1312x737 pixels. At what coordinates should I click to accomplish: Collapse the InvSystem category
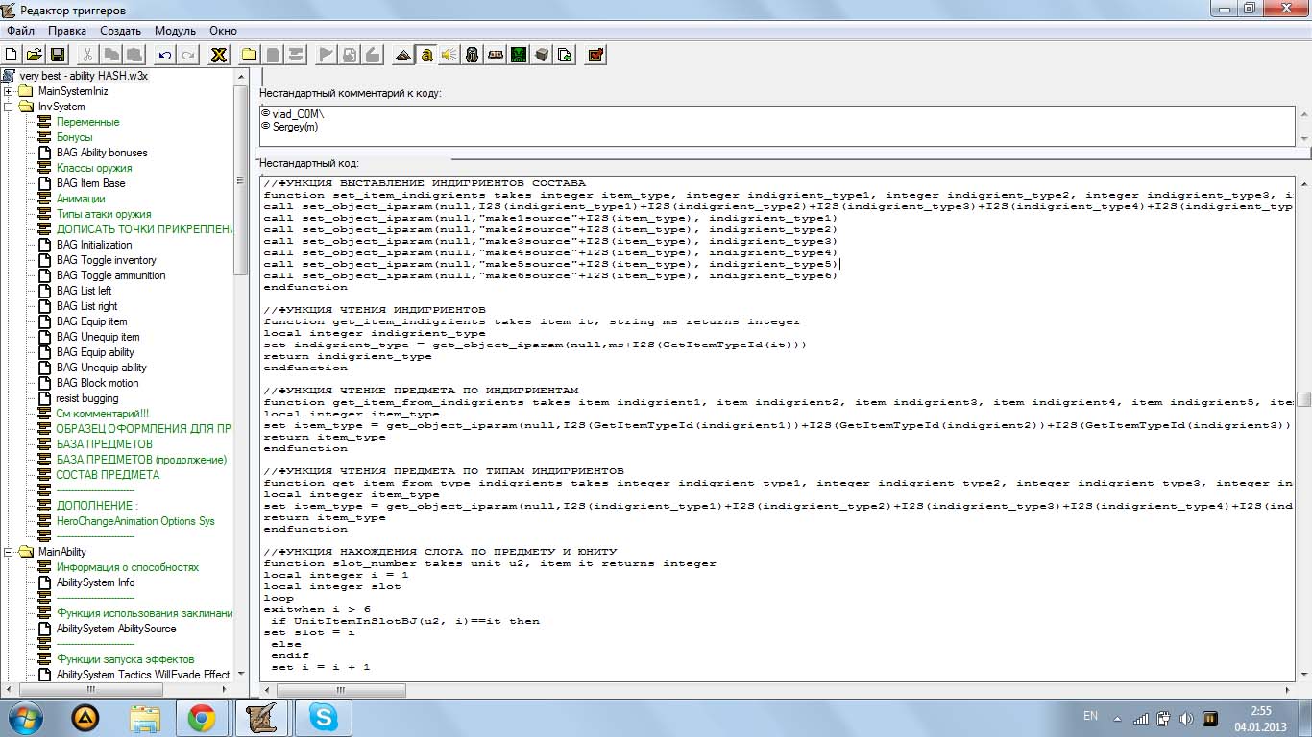click(x=9, y=107)
